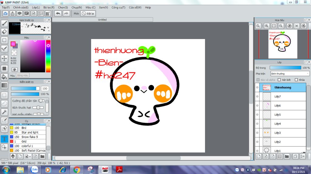Click the Navigator canvas preview thumbnail
Viewport: 311px width, 174px height.
point(283,44)
